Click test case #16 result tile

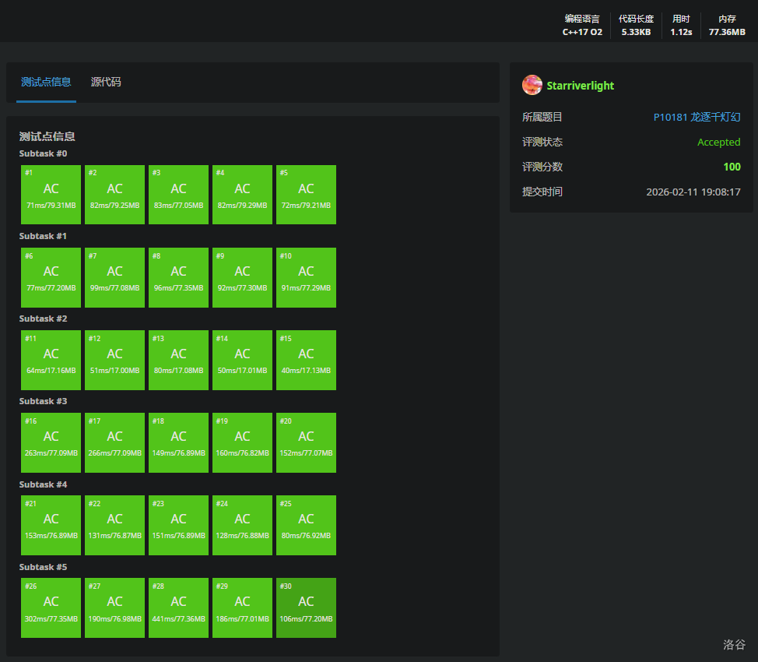[x=51, y=442]
